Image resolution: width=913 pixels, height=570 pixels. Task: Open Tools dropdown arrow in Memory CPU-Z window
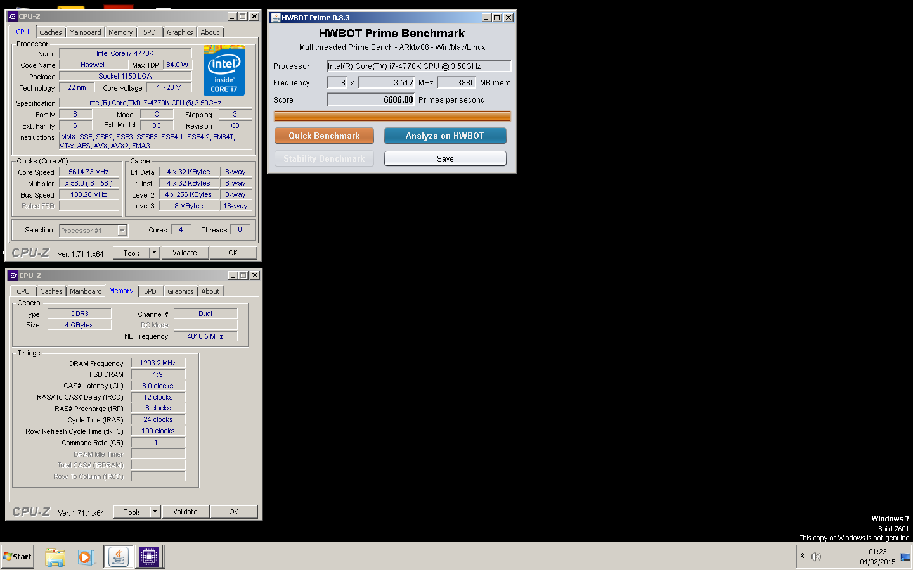pyautogui.click(x=155, y=512)
